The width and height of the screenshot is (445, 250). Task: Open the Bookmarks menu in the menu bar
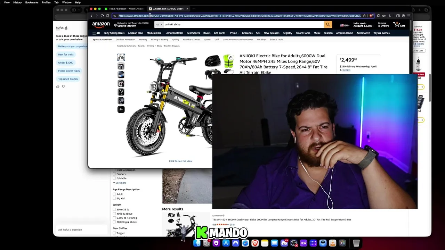(x=32, y=2)
